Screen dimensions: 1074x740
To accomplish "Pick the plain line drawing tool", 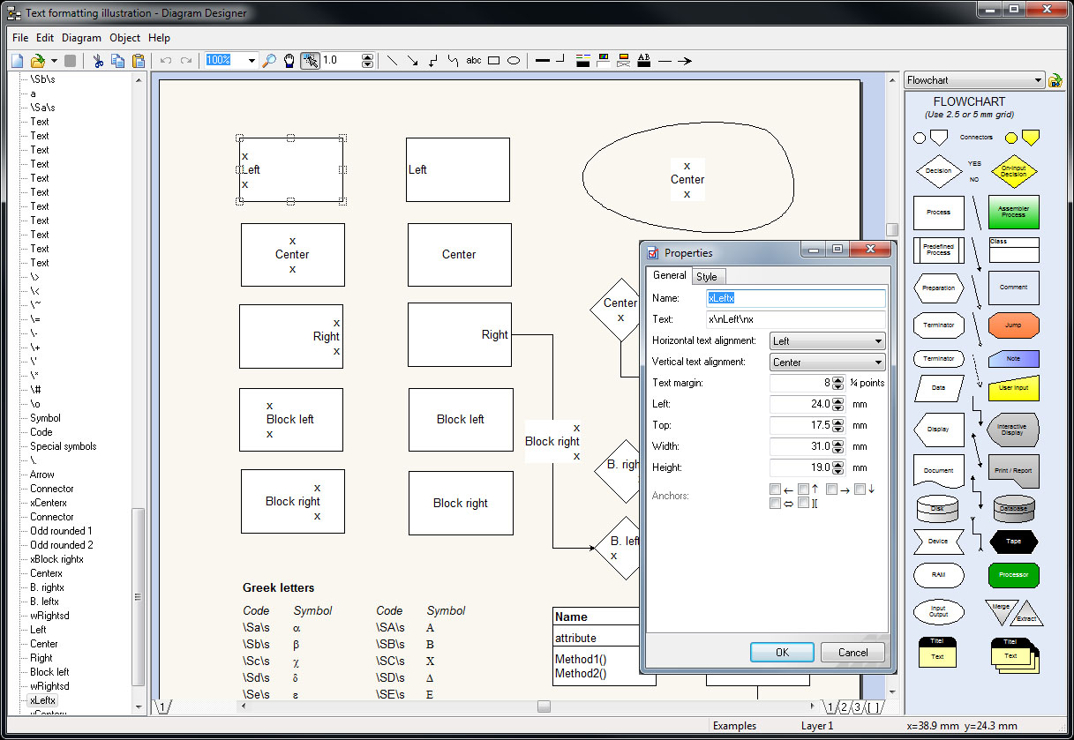I will pyautogui.click(x=393, y=61).
